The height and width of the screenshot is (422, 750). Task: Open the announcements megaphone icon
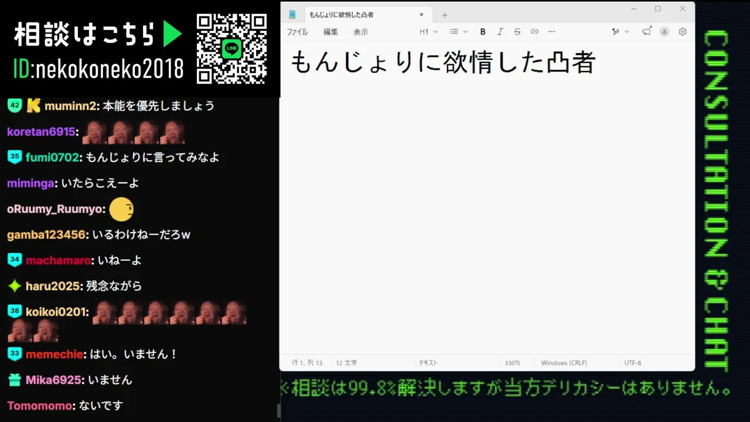point(646,32)
